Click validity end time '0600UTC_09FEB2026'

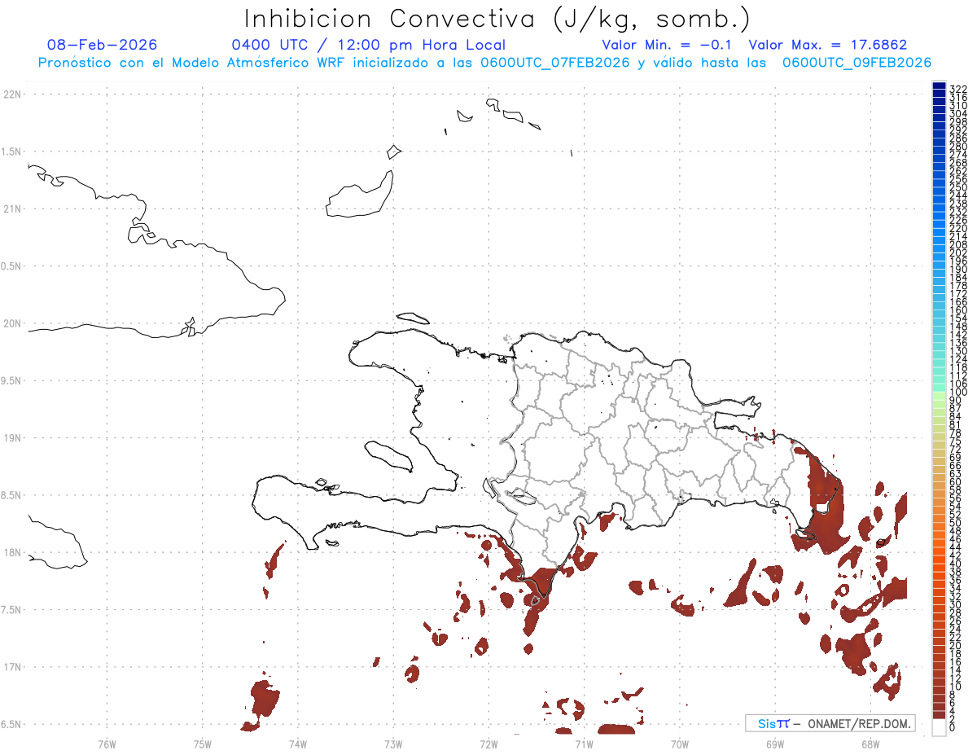point(857,63)
